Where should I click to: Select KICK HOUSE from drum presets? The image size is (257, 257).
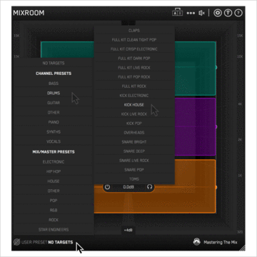click(134, 105)
